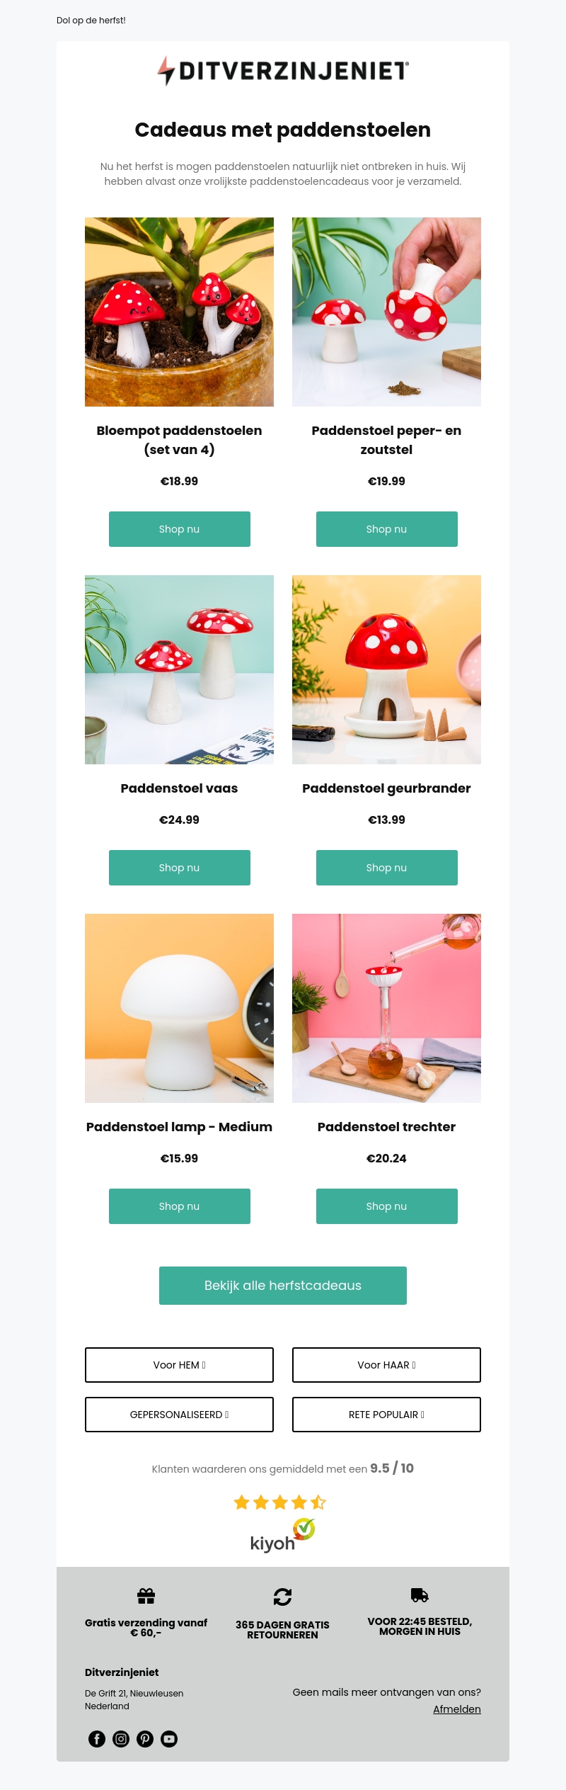The height and width of the screenshot is (1790, 566).
Task: Open the YouTube icon in footer
Action: [169, 1739]
